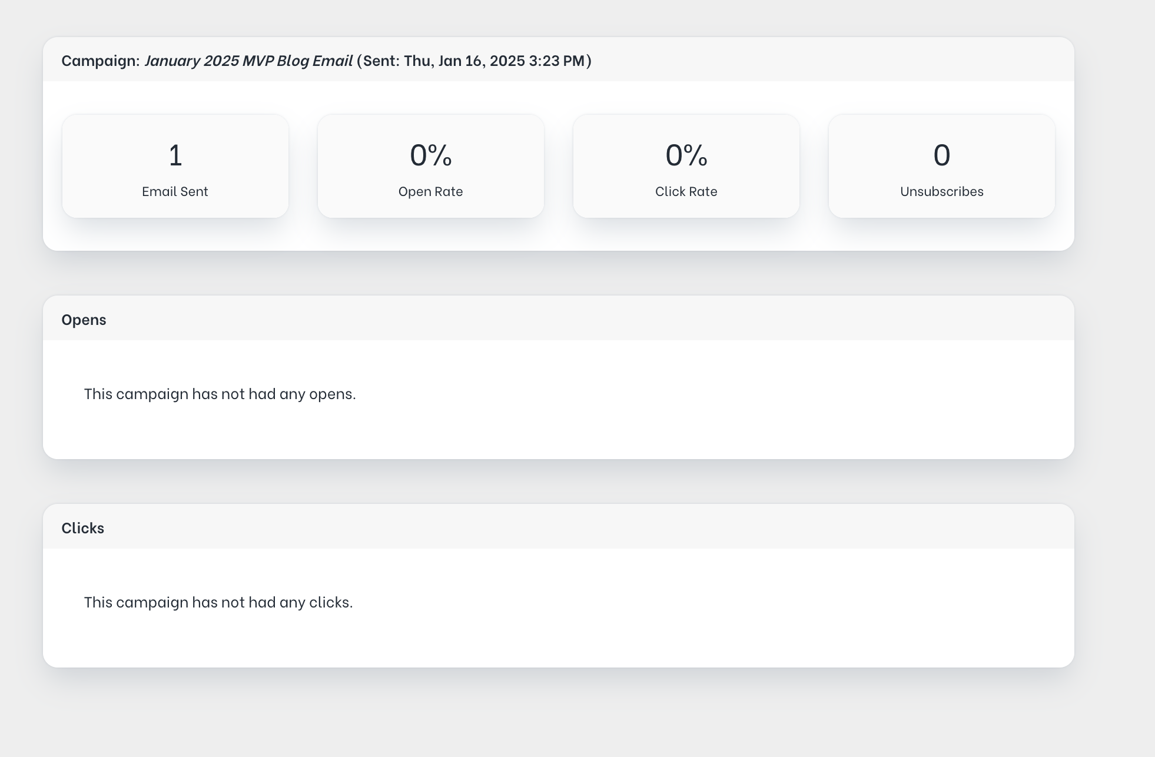The width and height of the screenshot is (1155, 757).
Task: Click the Unsubscribes count of 0
Action: 941,155
